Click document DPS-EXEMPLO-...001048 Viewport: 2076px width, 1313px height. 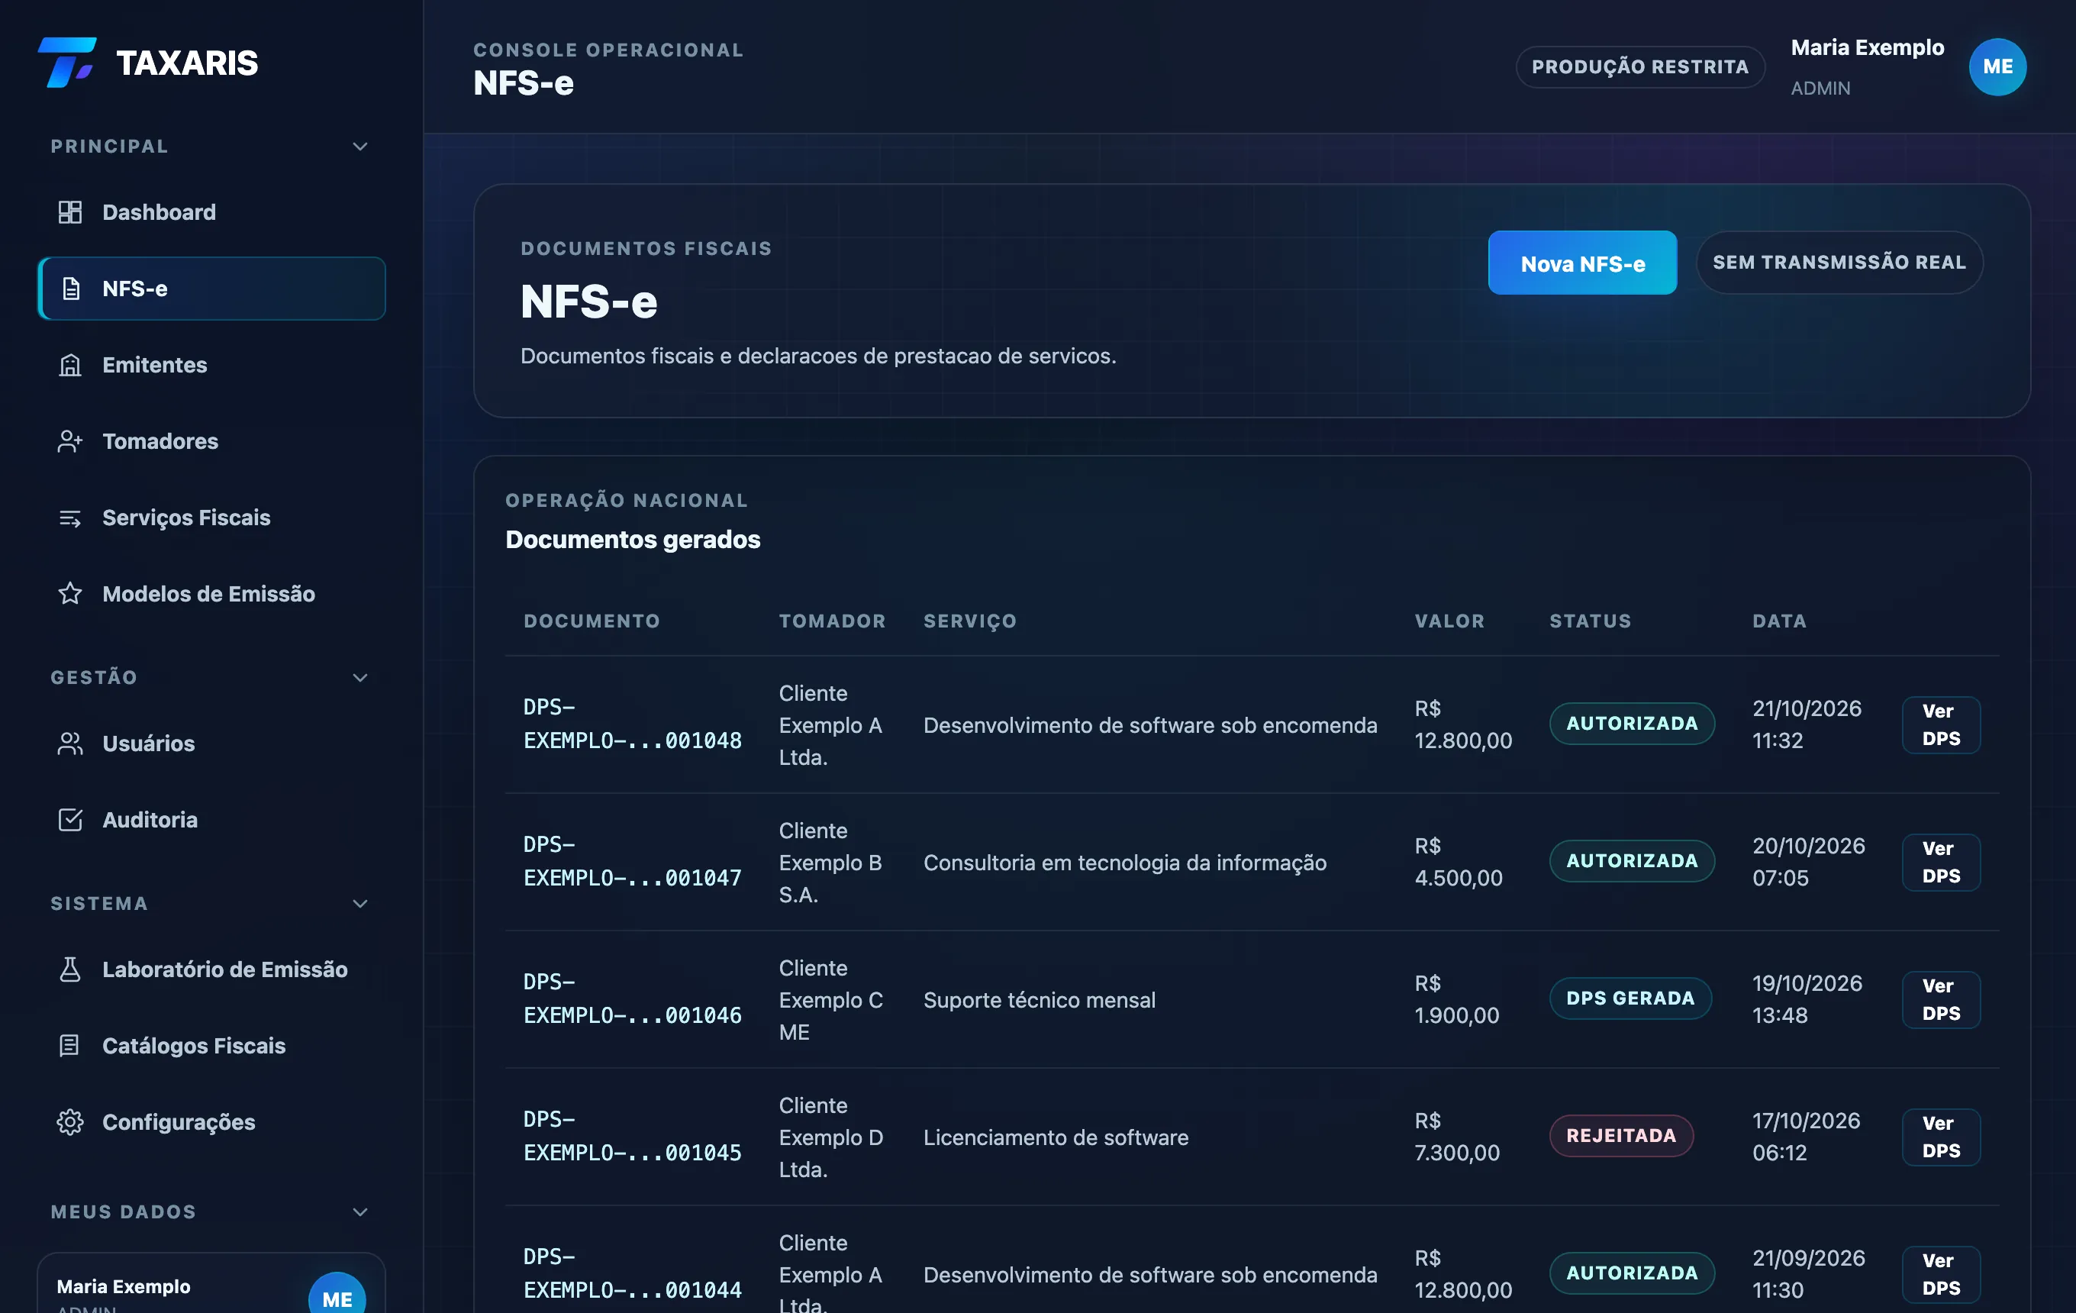point(632,724)
